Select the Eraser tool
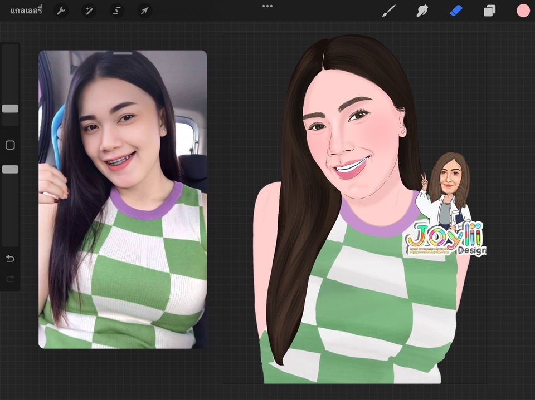The height and width of the screenshot is (400, 535). click(456, 11)
